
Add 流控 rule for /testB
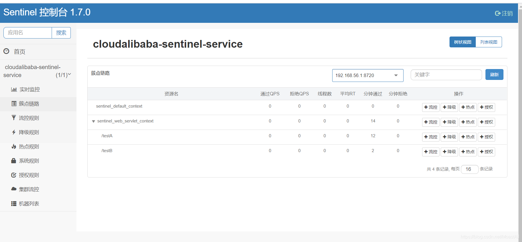431,152
